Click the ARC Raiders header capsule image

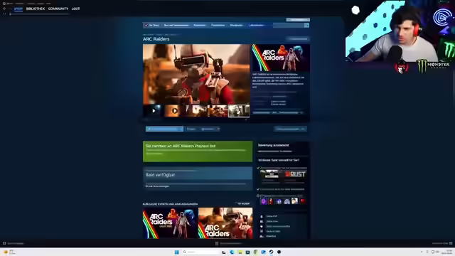click(281, 58)
